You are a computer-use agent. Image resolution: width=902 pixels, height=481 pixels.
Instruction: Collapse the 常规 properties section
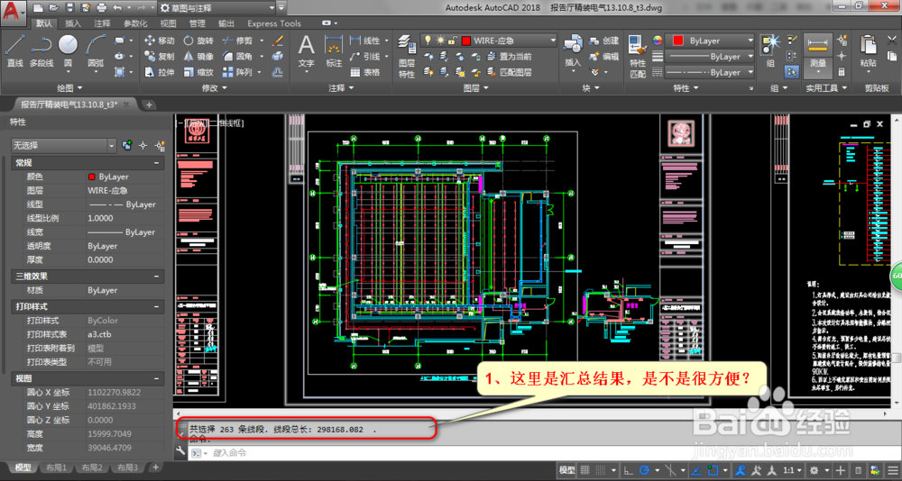[156, 163]
